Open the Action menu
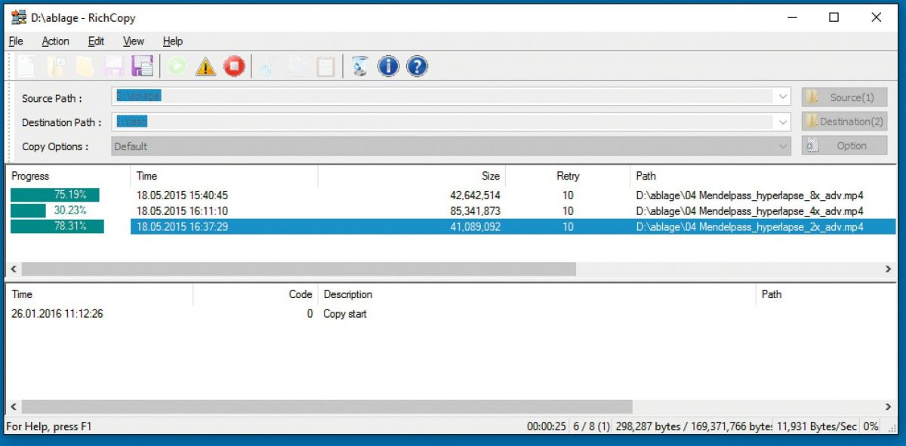This screenshot has height=446, width=906. click(55, 42)
